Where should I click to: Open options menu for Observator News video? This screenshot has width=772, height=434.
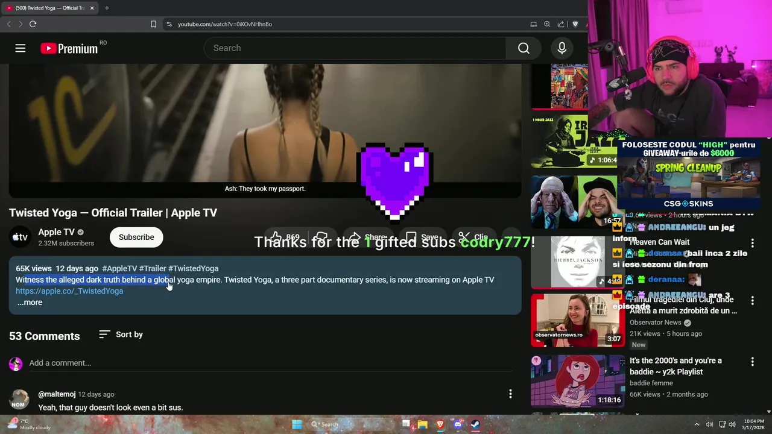coord(752,301)
